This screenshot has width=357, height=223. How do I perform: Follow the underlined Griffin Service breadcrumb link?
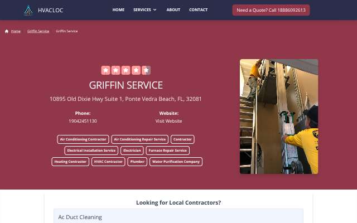pyautogui.click(x=38, y=31)
